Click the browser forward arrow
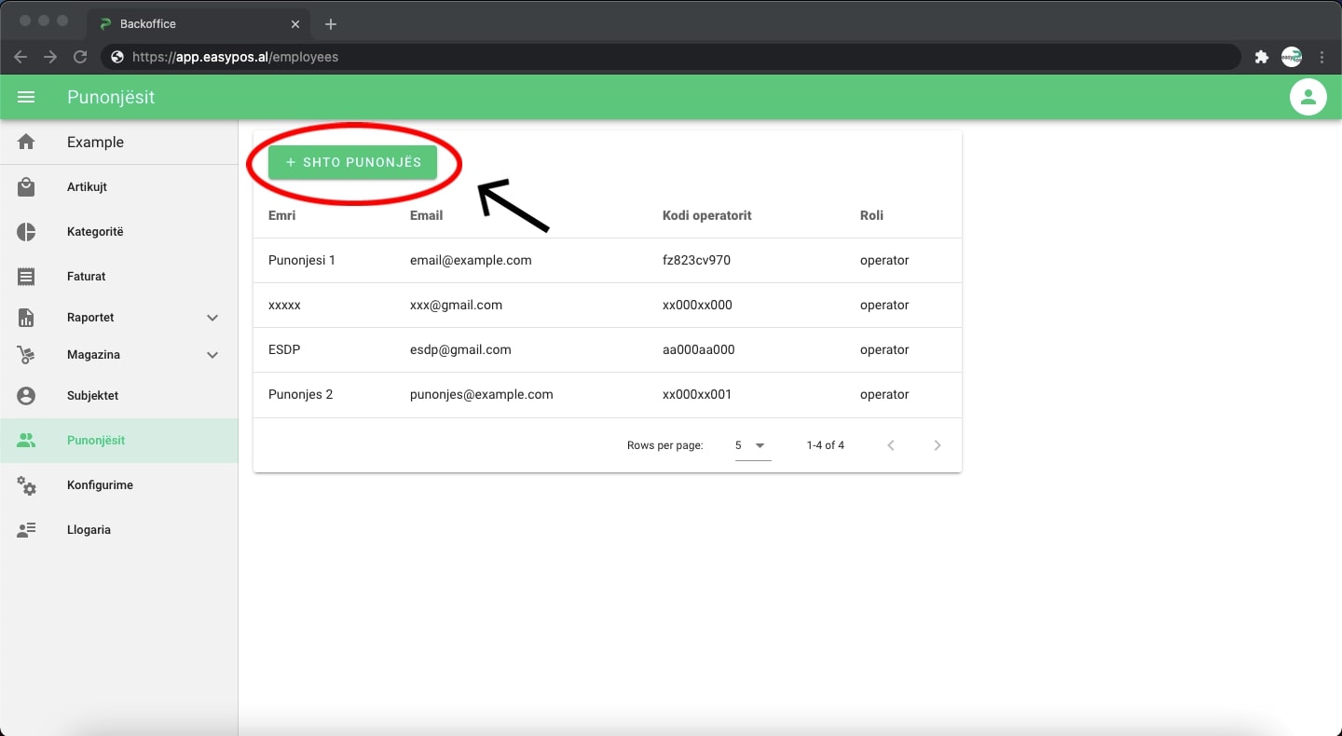 (x=50, y=57)
